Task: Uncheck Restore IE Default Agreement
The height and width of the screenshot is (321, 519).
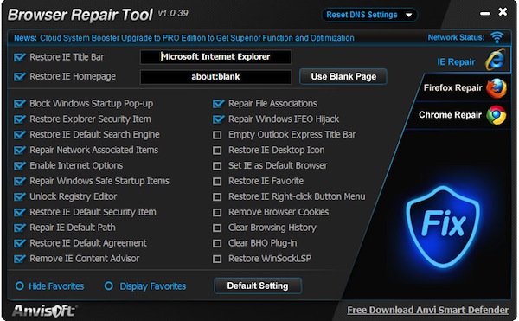Action: (x=20, y=243)
